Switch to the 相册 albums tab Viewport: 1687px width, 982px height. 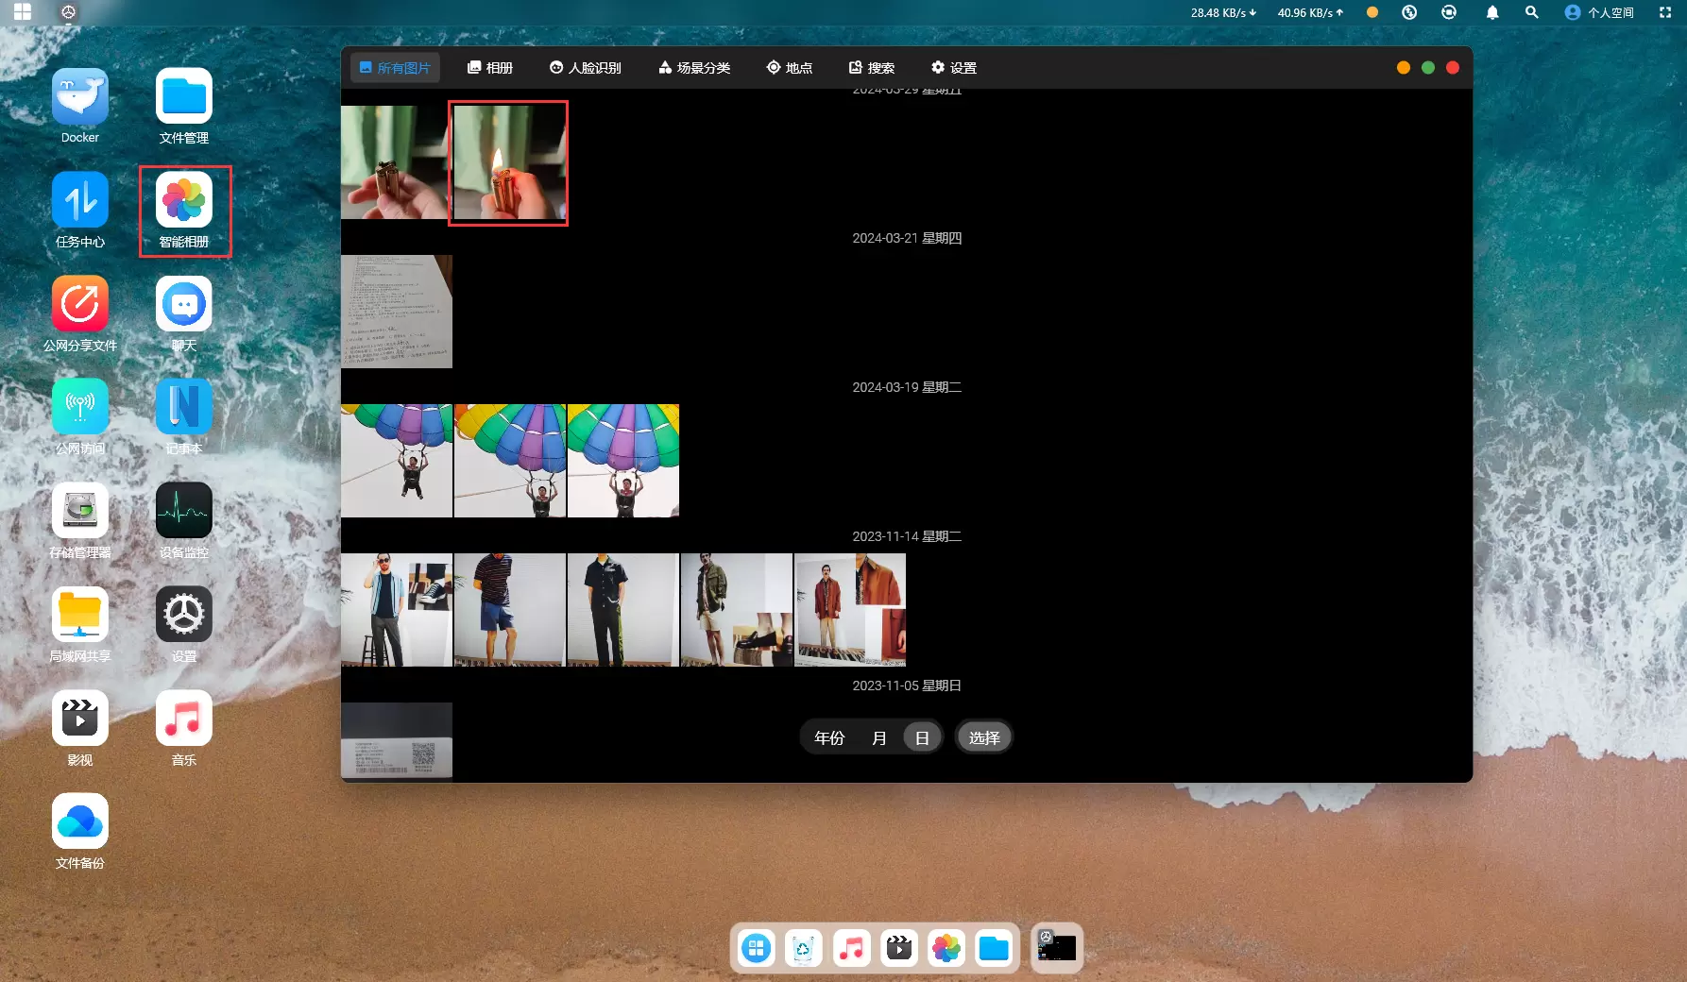click(x=490, y=68)
